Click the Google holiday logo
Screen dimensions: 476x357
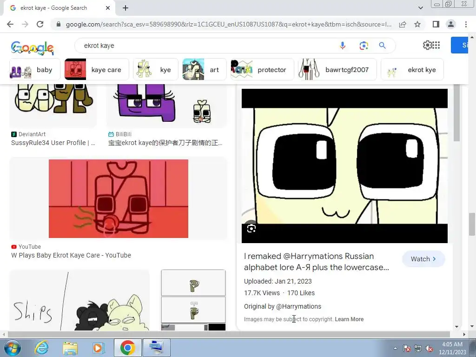[x=33, y=48]
